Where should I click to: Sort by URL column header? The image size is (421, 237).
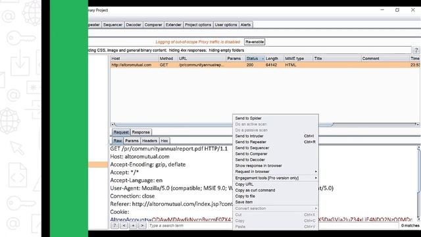point(202,59)
